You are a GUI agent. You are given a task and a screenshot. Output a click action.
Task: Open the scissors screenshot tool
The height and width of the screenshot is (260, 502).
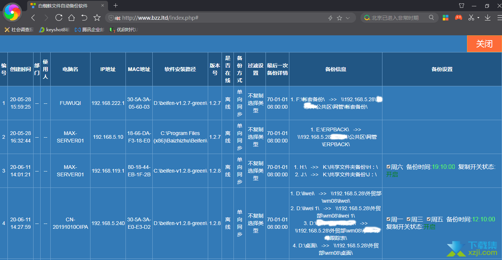point(471,17)
